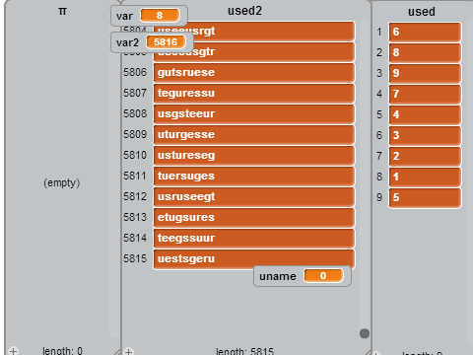Select list item teegssuur in row 5814
This screenshot has width=473, height=355.
tap(253, 239)
